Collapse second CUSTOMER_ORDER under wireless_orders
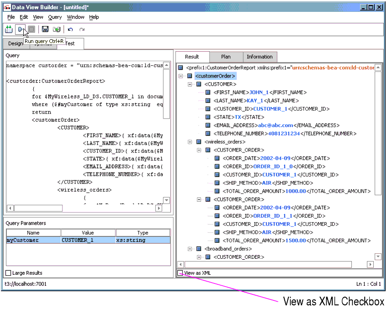 tap(199, 199)
